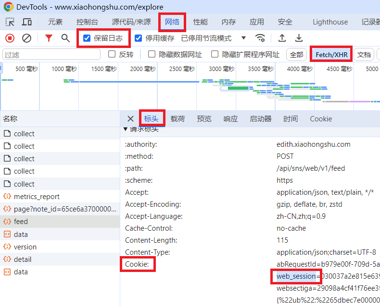Toggle the 停用缓存 checkbox
The height and width of the screenshot is (306, 380).
tap(138, 38)
